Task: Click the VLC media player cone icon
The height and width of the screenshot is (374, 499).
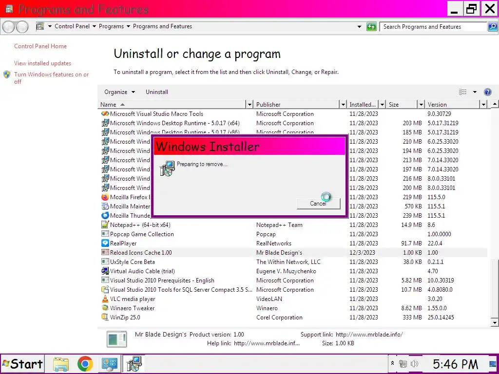Action: click(x=105, y=299)
